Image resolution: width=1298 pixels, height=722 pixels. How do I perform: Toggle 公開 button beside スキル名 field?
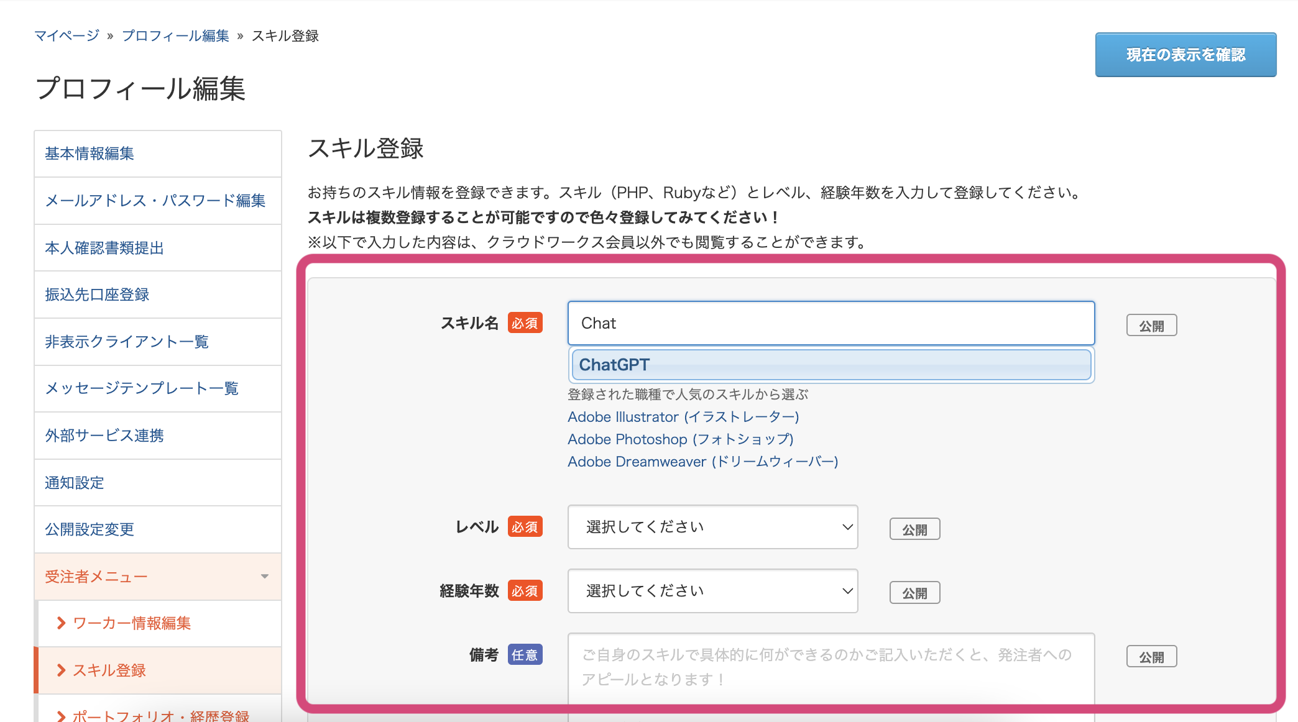click(1151, 326)
